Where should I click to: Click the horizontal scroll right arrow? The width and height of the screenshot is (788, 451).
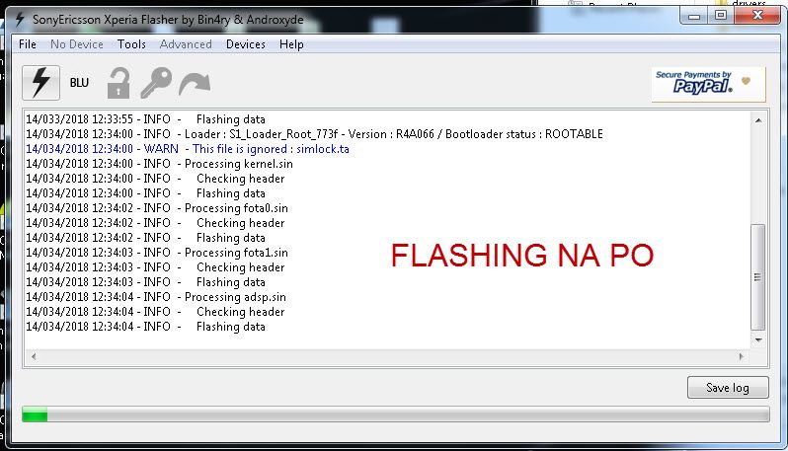click(x=742, y=356)
